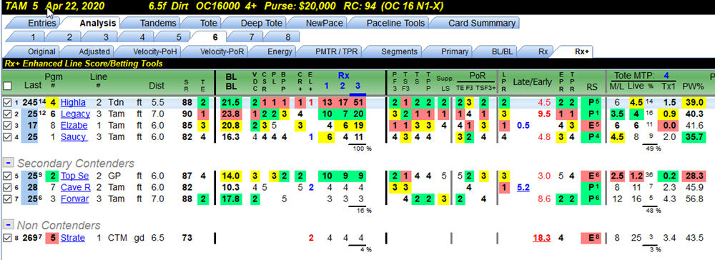
Task: Open the Entries tab
Action: pos(37,24)
